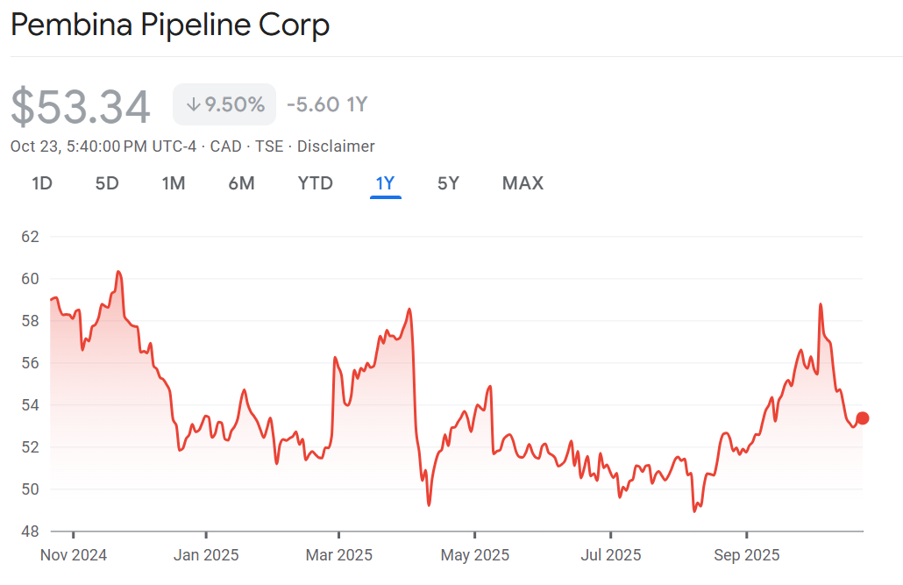
Task: Click the 9.50% change badge
Action: coord(224,105)
